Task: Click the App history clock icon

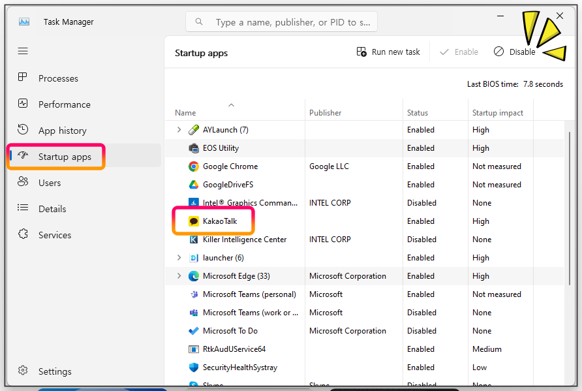Action: [x=23, y=129]
